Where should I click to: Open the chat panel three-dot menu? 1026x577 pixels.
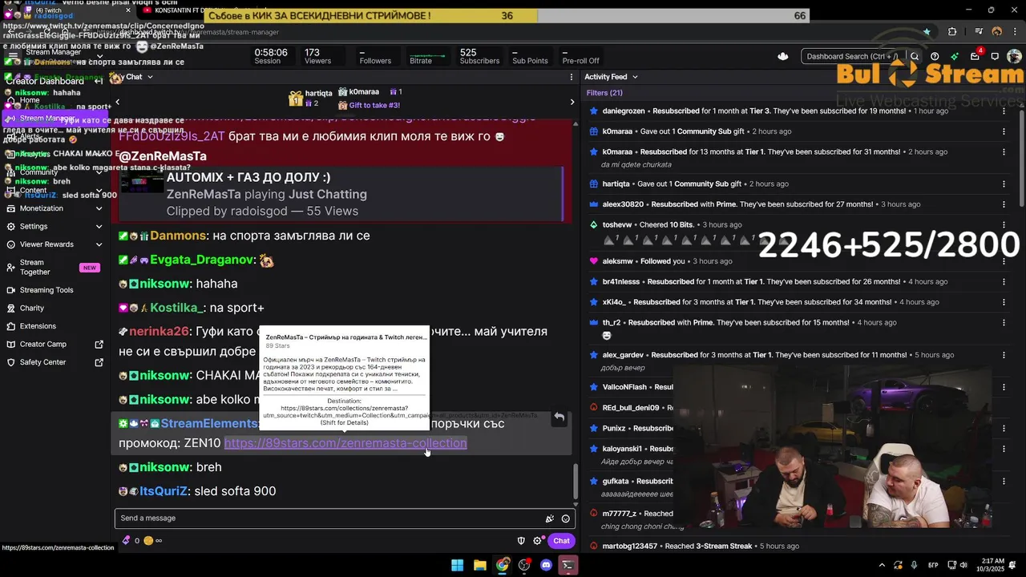coord(572,77)
